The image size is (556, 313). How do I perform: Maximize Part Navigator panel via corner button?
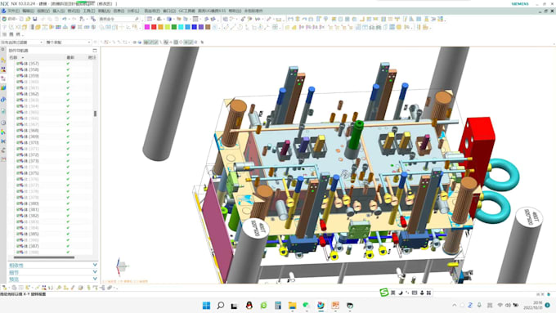tap(95, 51)
